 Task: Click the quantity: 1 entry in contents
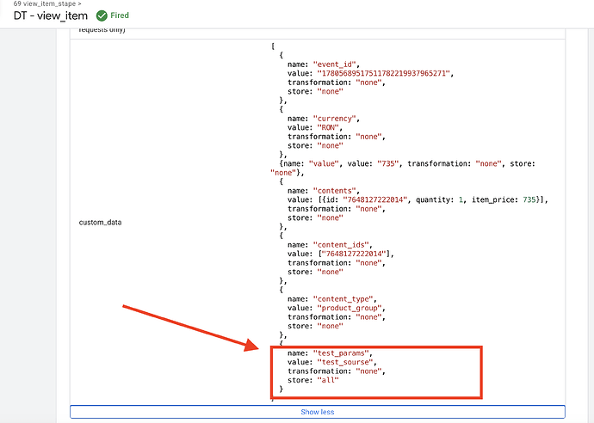[439, 199]
